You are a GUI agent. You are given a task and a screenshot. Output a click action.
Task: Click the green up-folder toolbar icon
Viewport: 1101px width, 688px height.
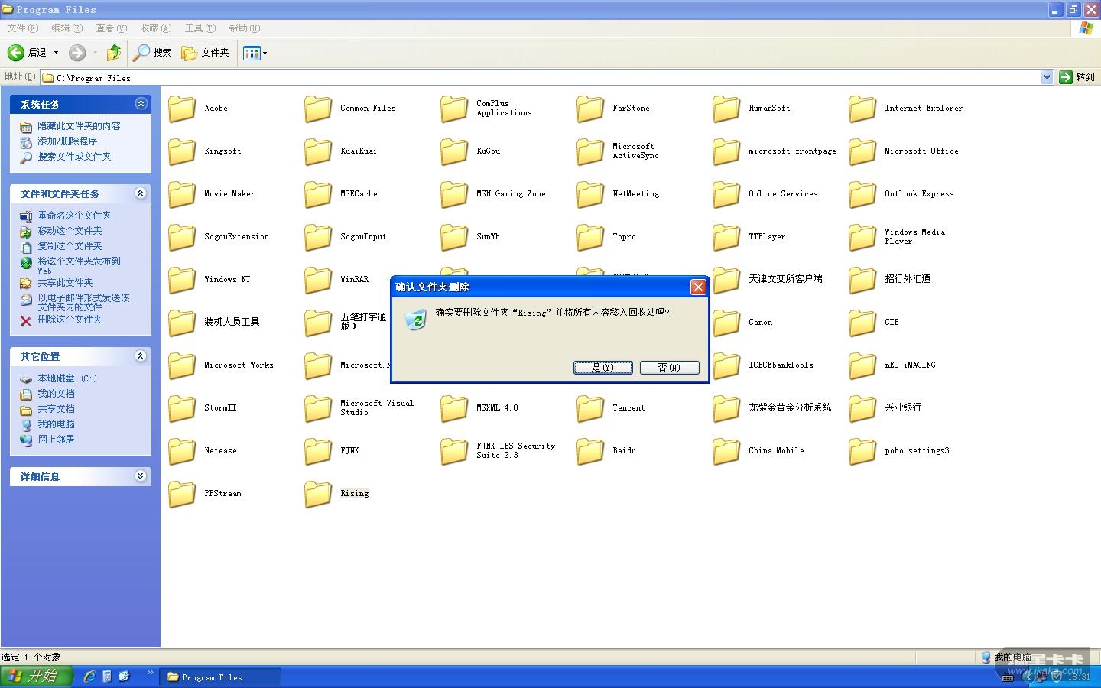[114, 53]
